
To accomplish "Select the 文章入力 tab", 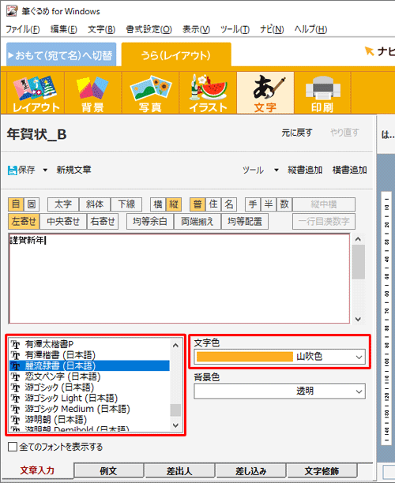I will click(37, 470).
